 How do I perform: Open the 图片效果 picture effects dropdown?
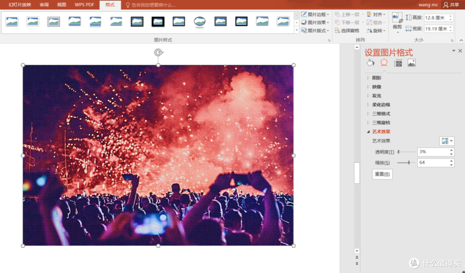315,22
